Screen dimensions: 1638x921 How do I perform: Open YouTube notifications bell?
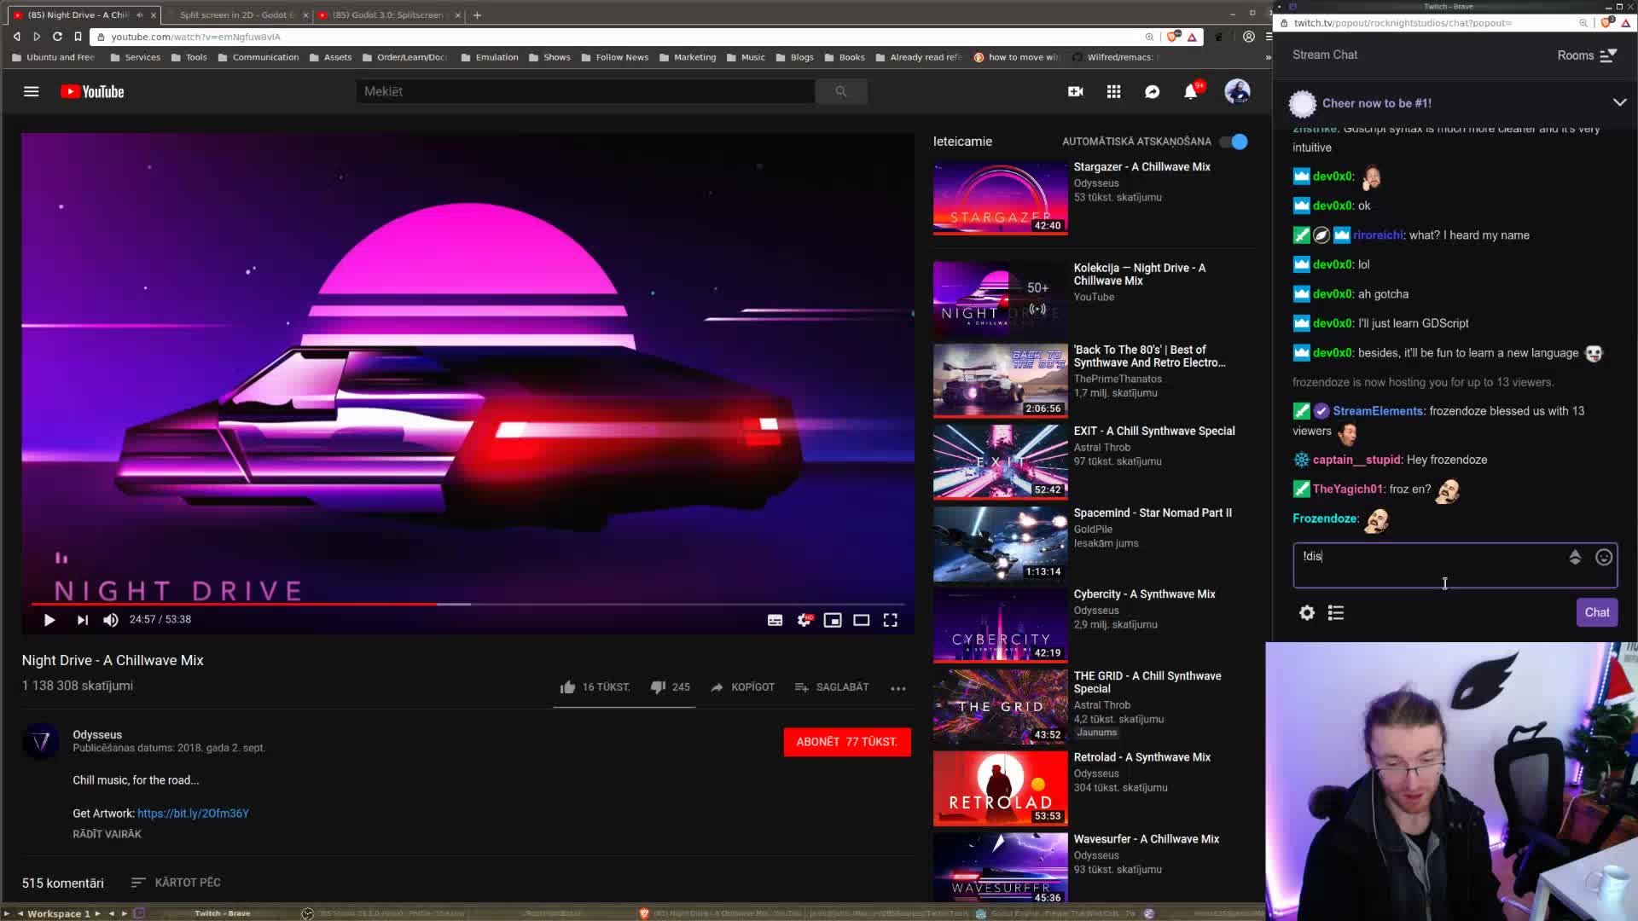(1191, 91)
